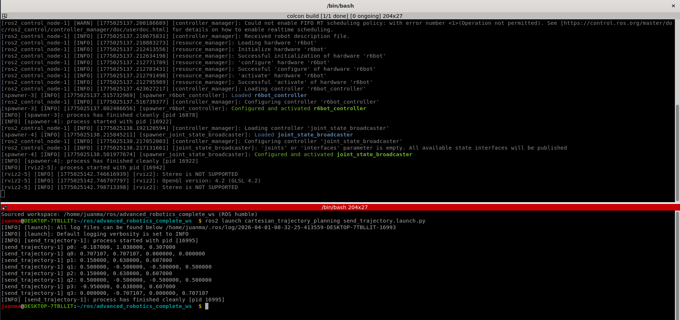Click the window title /bin/bash at top
Viewport: 680px width, 320px height.
click(x=340, y=6)
